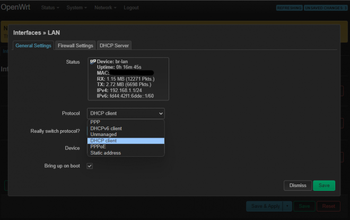350x220 pixels.
Task: Switch to the DHCP Server tab
Action: coord(115,46)
